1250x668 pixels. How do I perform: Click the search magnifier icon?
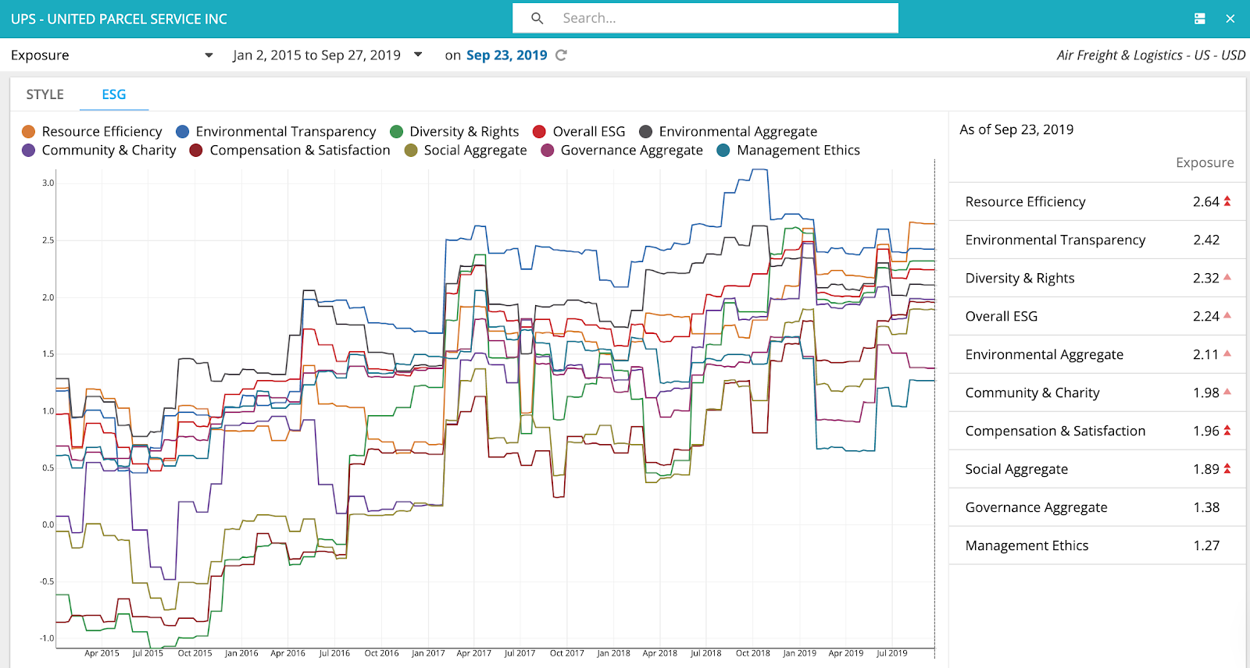[537, 18]
